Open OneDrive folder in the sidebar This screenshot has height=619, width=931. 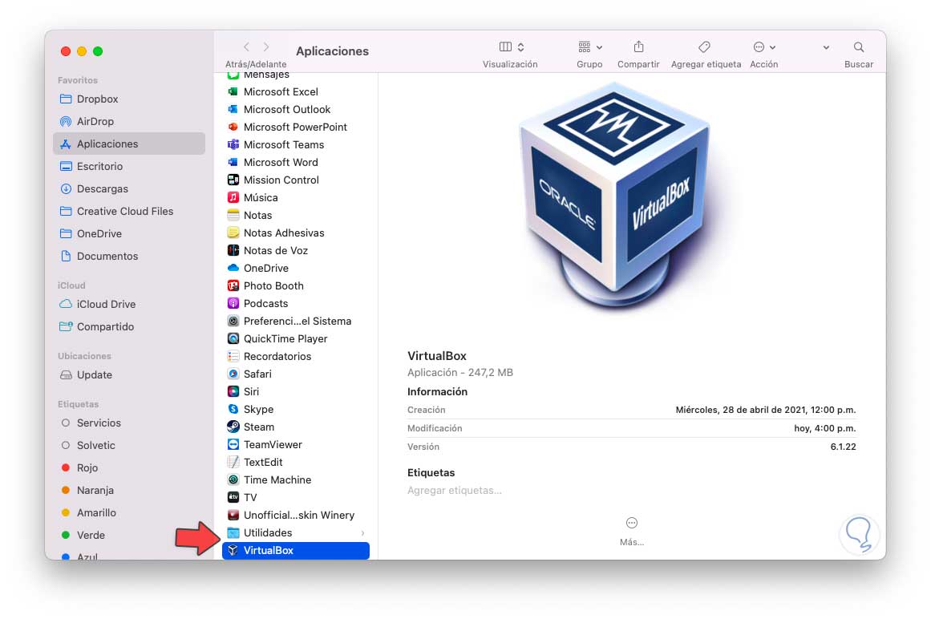[x=129, y=234]
